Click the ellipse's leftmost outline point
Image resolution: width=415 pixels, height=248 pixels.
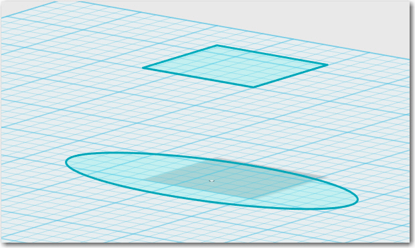pos(66,162)
